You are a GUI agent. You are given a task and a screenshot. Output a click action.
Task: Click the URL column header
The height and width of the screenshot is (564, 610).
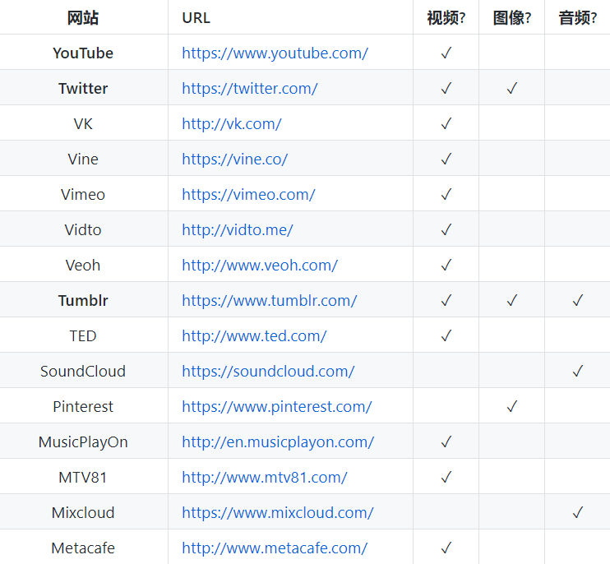196,18
